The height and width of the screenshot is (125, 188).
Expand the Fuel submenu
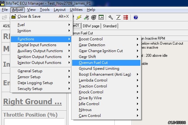pos(41,25)
